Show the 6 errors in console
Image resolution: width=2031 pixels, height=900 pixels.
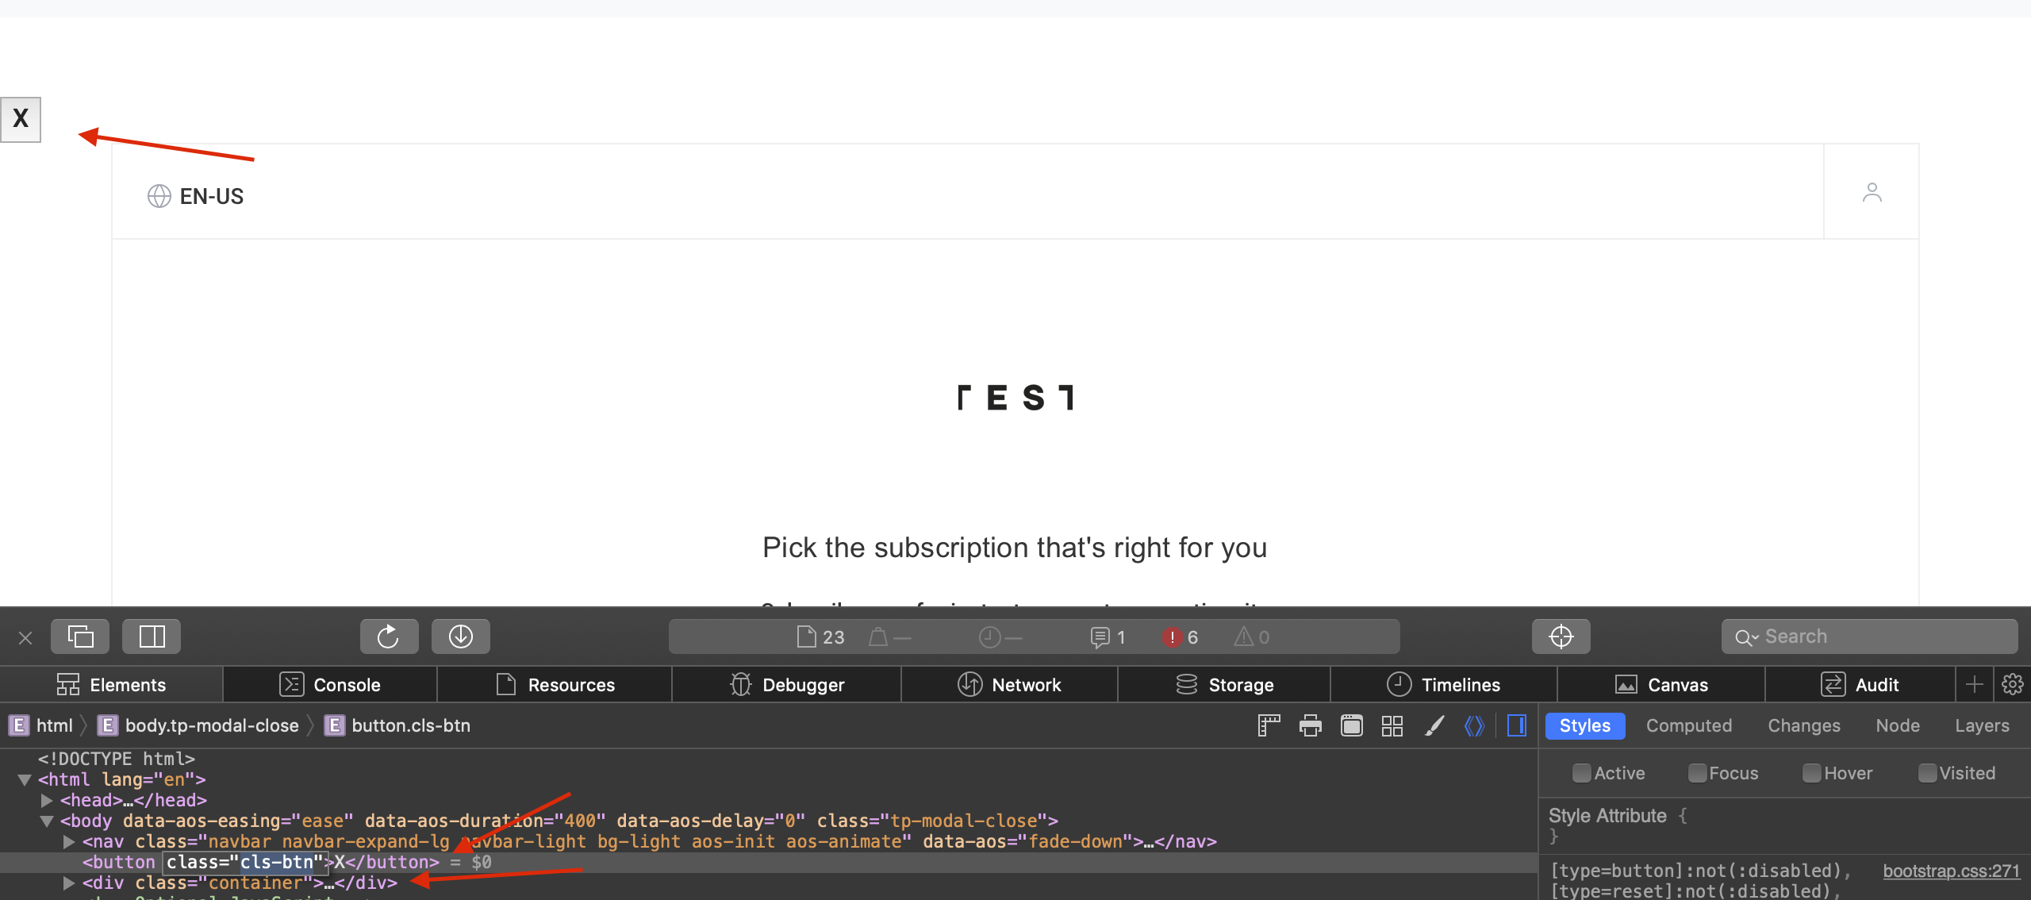(1181, 637)
